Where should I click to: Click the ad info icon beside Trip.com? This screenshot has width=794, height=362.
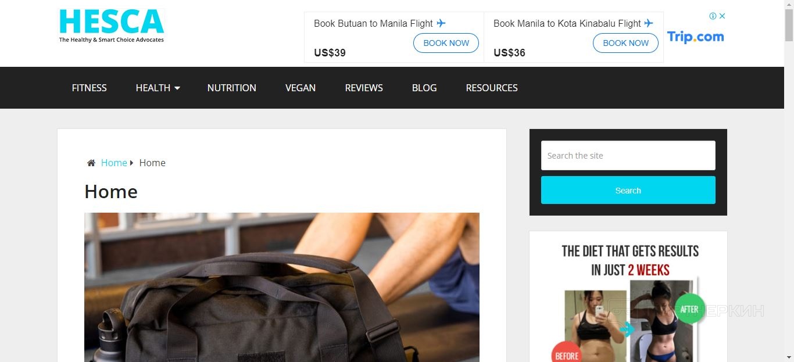[x=713, y=16]
